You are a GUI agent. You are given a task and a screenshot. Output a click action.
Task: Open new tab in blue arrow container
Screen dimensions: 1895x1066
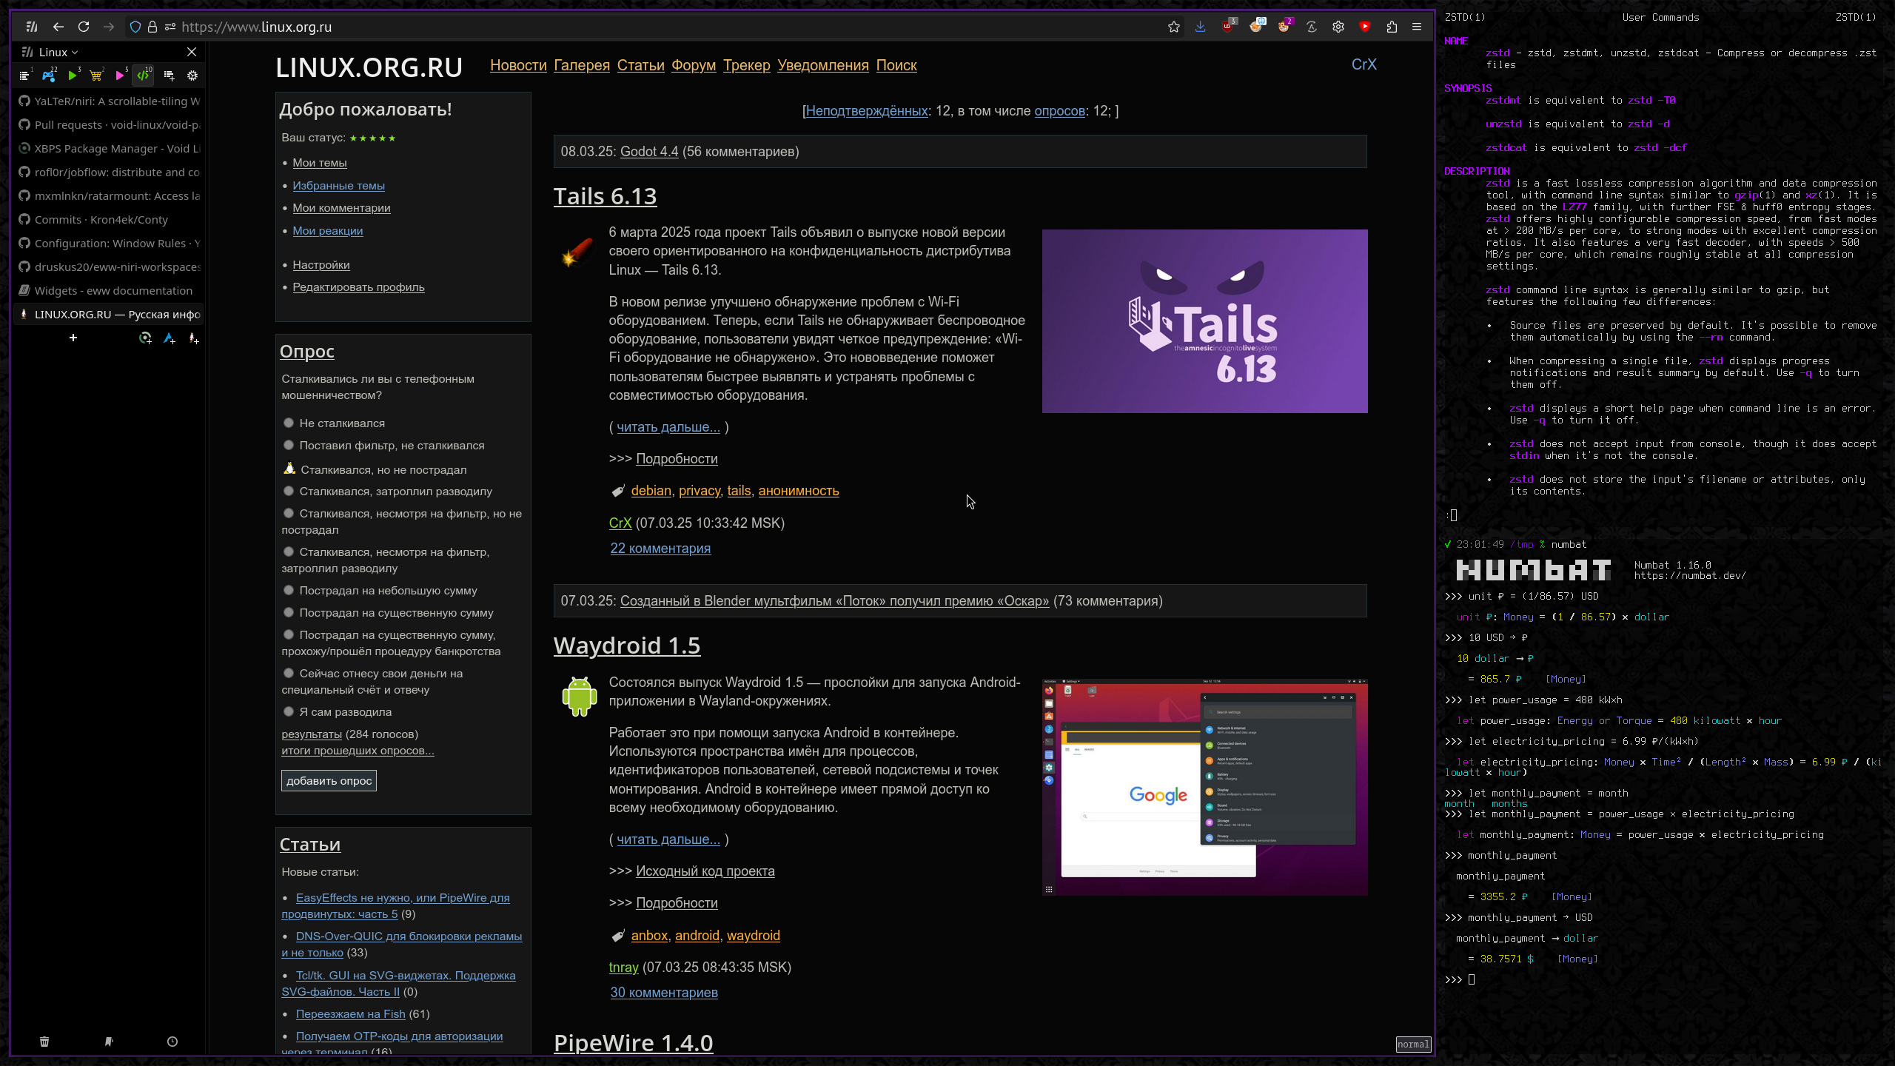point(170,338)
